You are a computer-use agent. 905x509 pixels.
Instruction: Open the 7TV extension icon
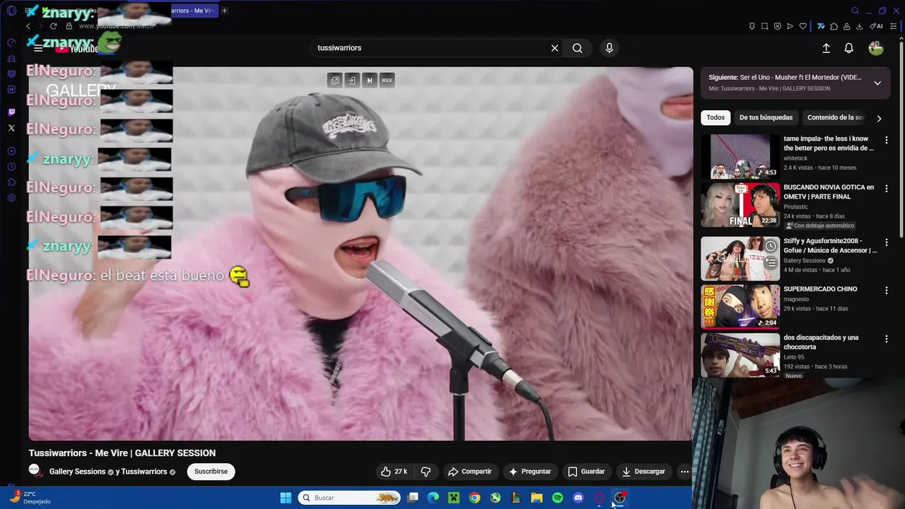coord(821,26)
